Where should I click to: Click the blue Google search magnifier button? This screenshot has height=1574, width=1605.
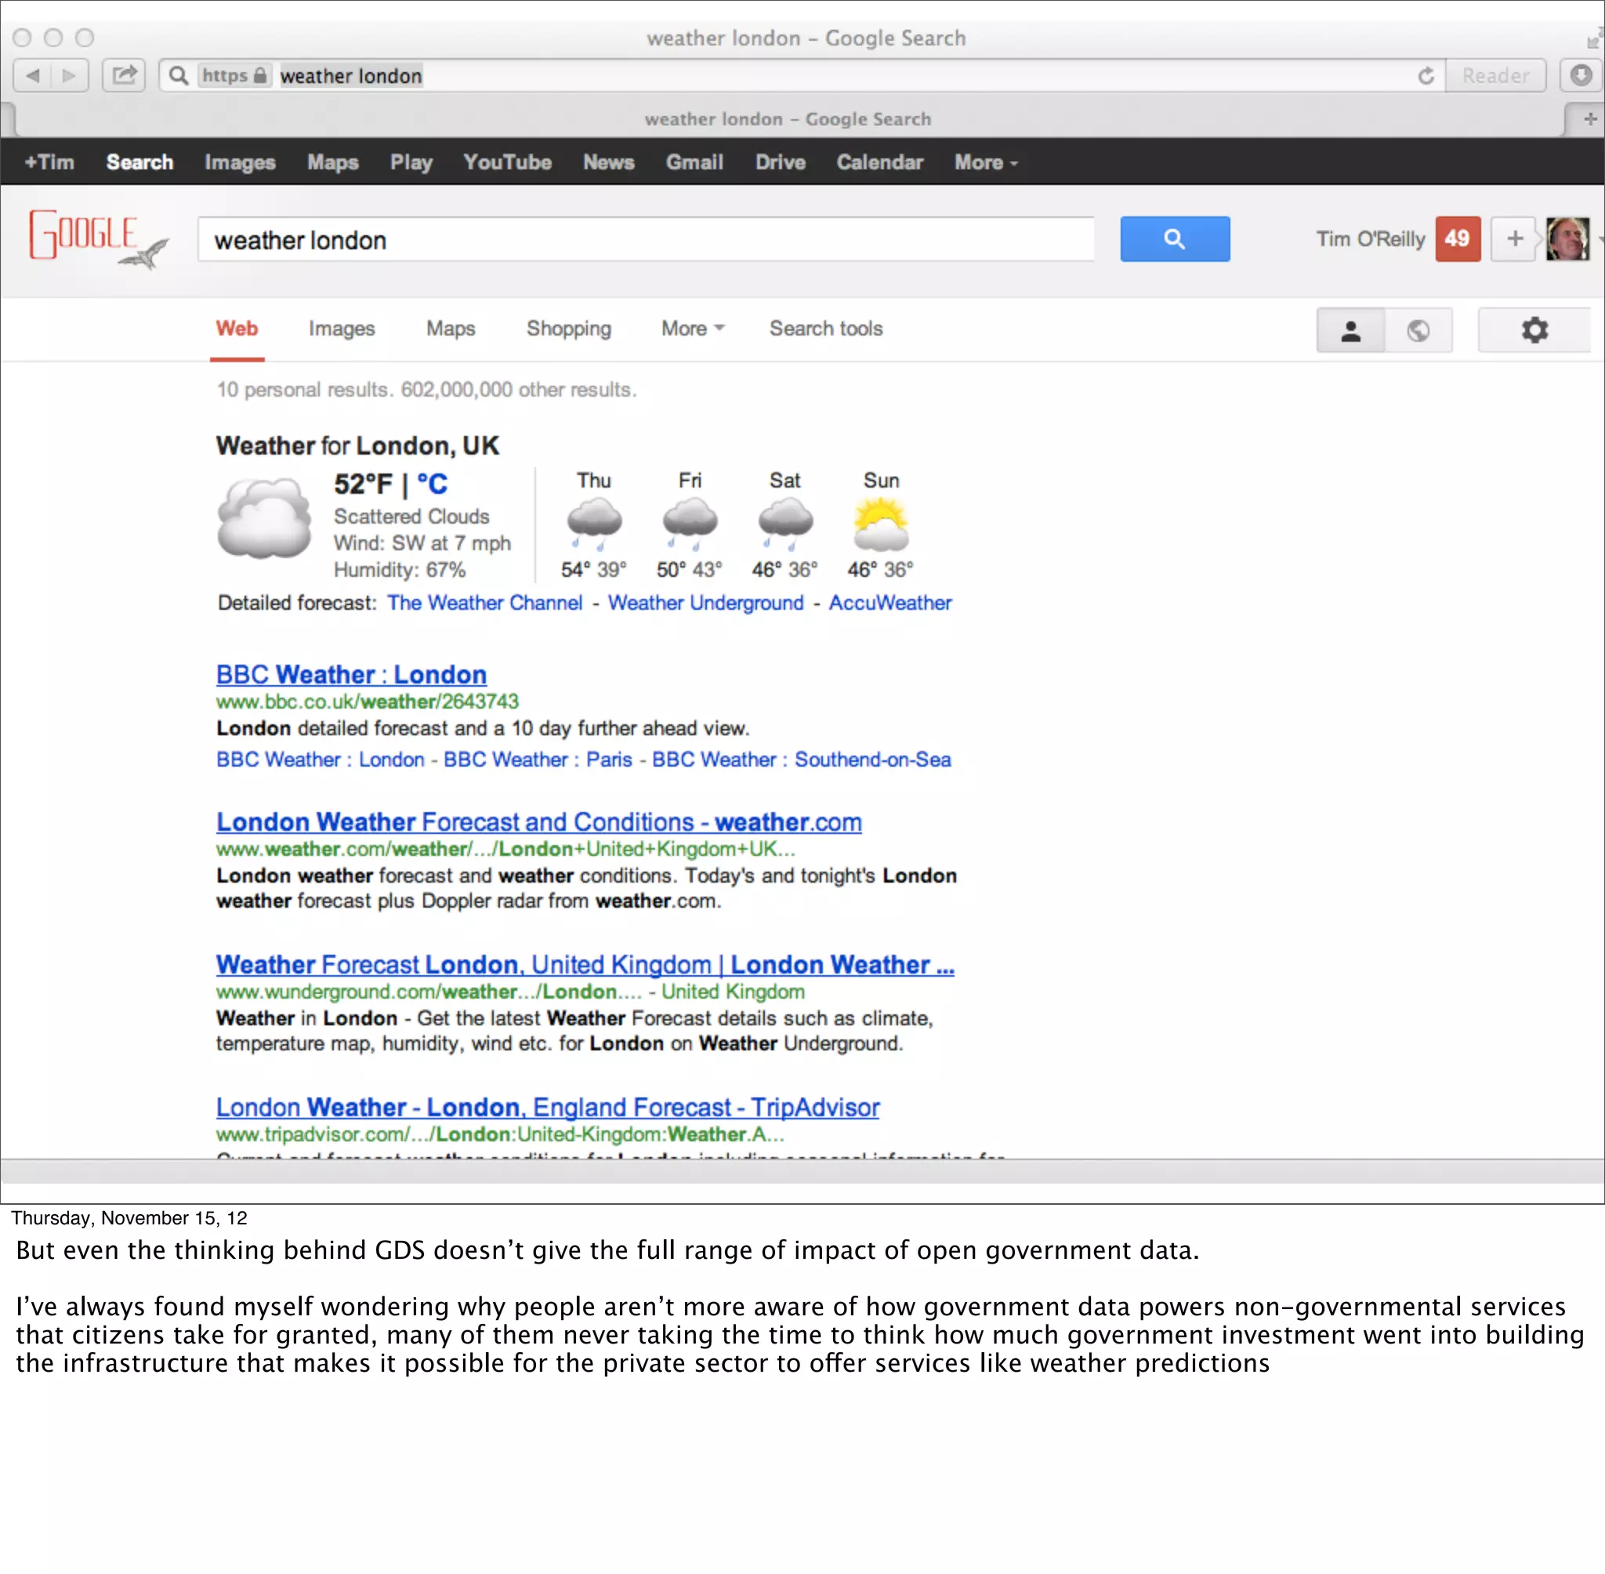[1175, 240]
